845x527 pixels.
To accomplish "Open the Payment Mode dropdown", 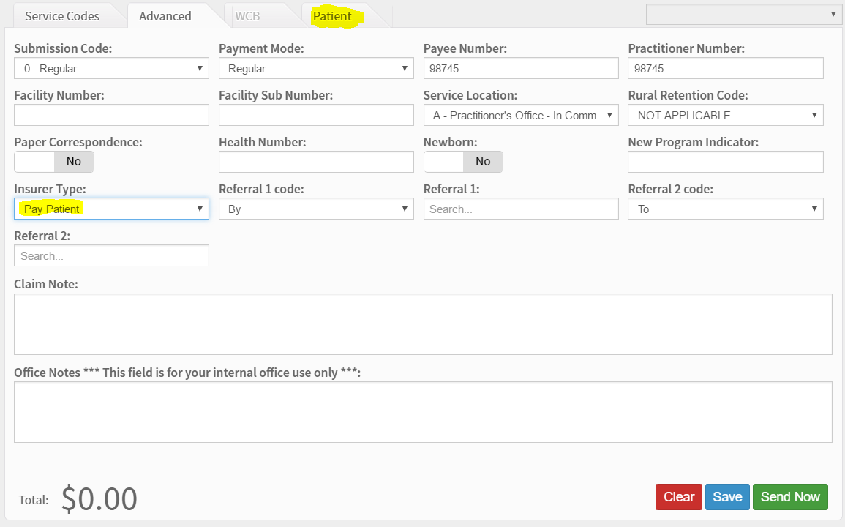I will 316,69.
